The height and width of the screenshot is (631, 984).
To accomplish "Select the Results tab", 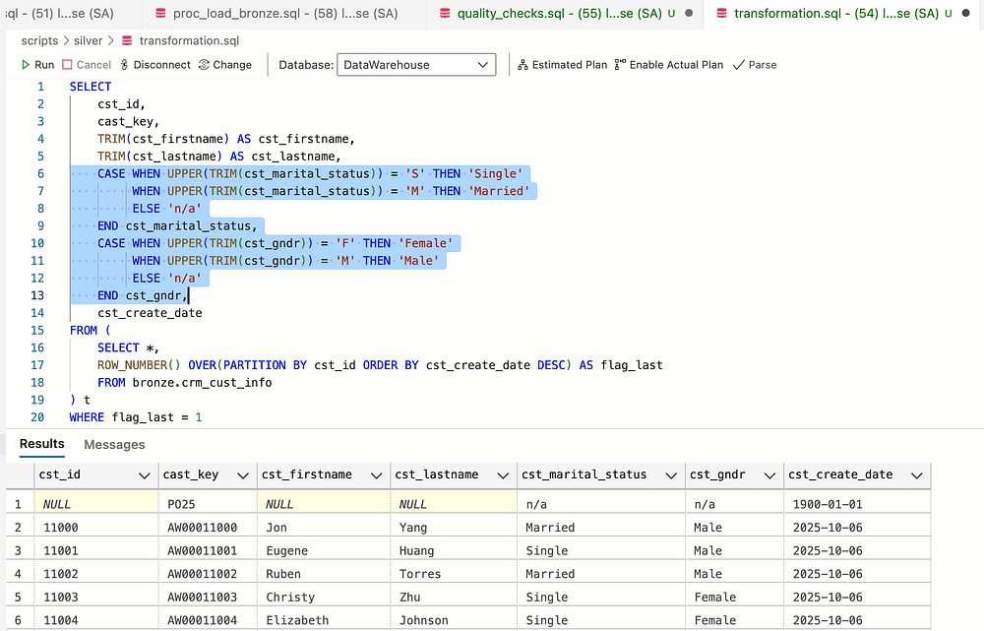I will [42, 445].
